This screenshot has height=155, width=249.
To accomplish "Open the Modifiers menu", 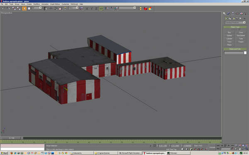I will pyautogui.click(x=37, y=4).
